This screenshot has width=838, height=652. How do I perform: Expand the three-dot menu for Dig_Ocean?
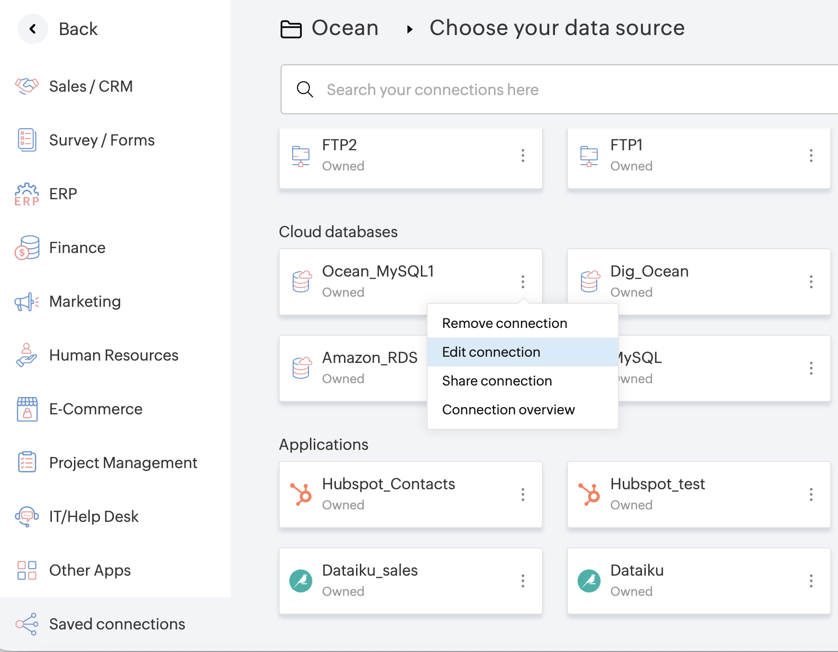click(x=811, y=282)
